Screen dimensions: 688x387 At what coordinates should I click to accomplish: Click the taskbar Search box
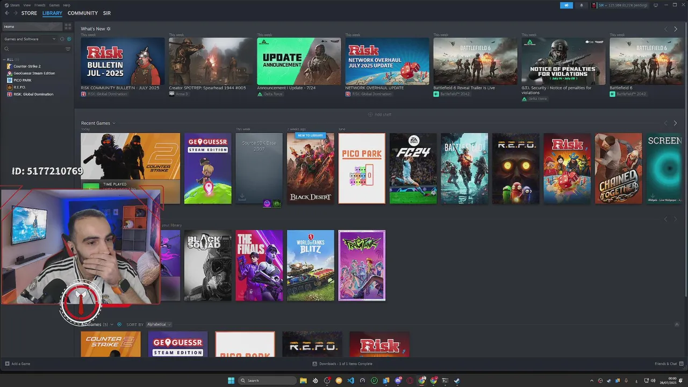pos(268,381)
